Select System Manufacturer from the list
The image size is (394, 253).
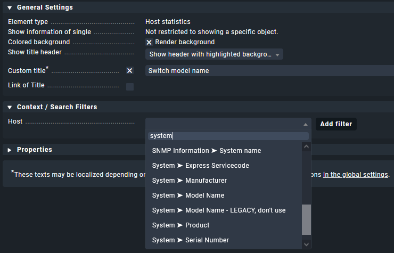tap(189, 181)
